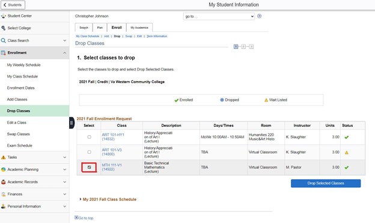375x223 pixels.
Task: Switch to the Search tab
Action: coord(84,28)
